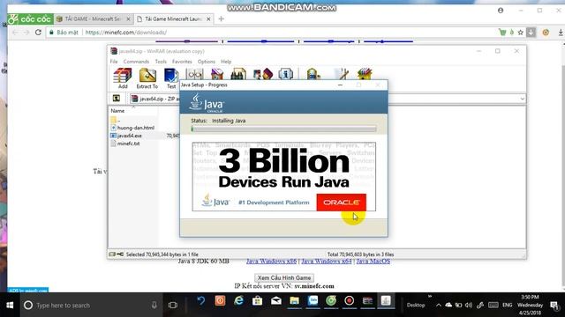Image resolution: width=565 pixels, height=317 pixels.
Task: Open the WinRAR Tools menu
Action: coord(161,62)
